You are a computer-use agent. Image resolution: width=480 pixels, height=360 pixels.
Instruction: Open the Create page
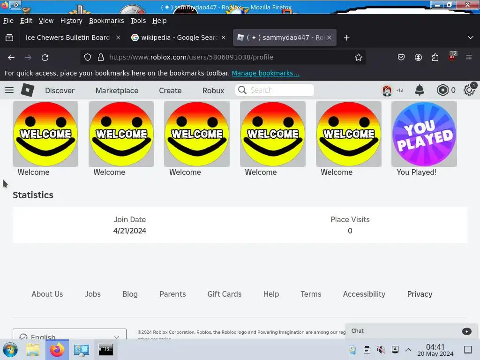pos(170,90)
